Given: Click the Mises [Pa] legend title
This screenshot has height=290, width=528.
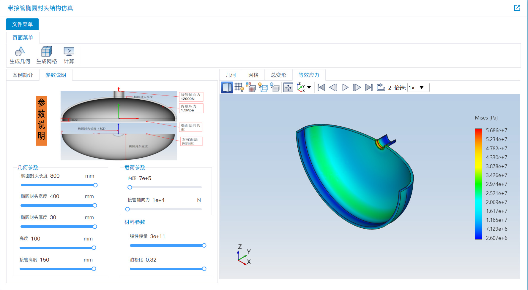Looking at the screenshot, I should [486, 118].
